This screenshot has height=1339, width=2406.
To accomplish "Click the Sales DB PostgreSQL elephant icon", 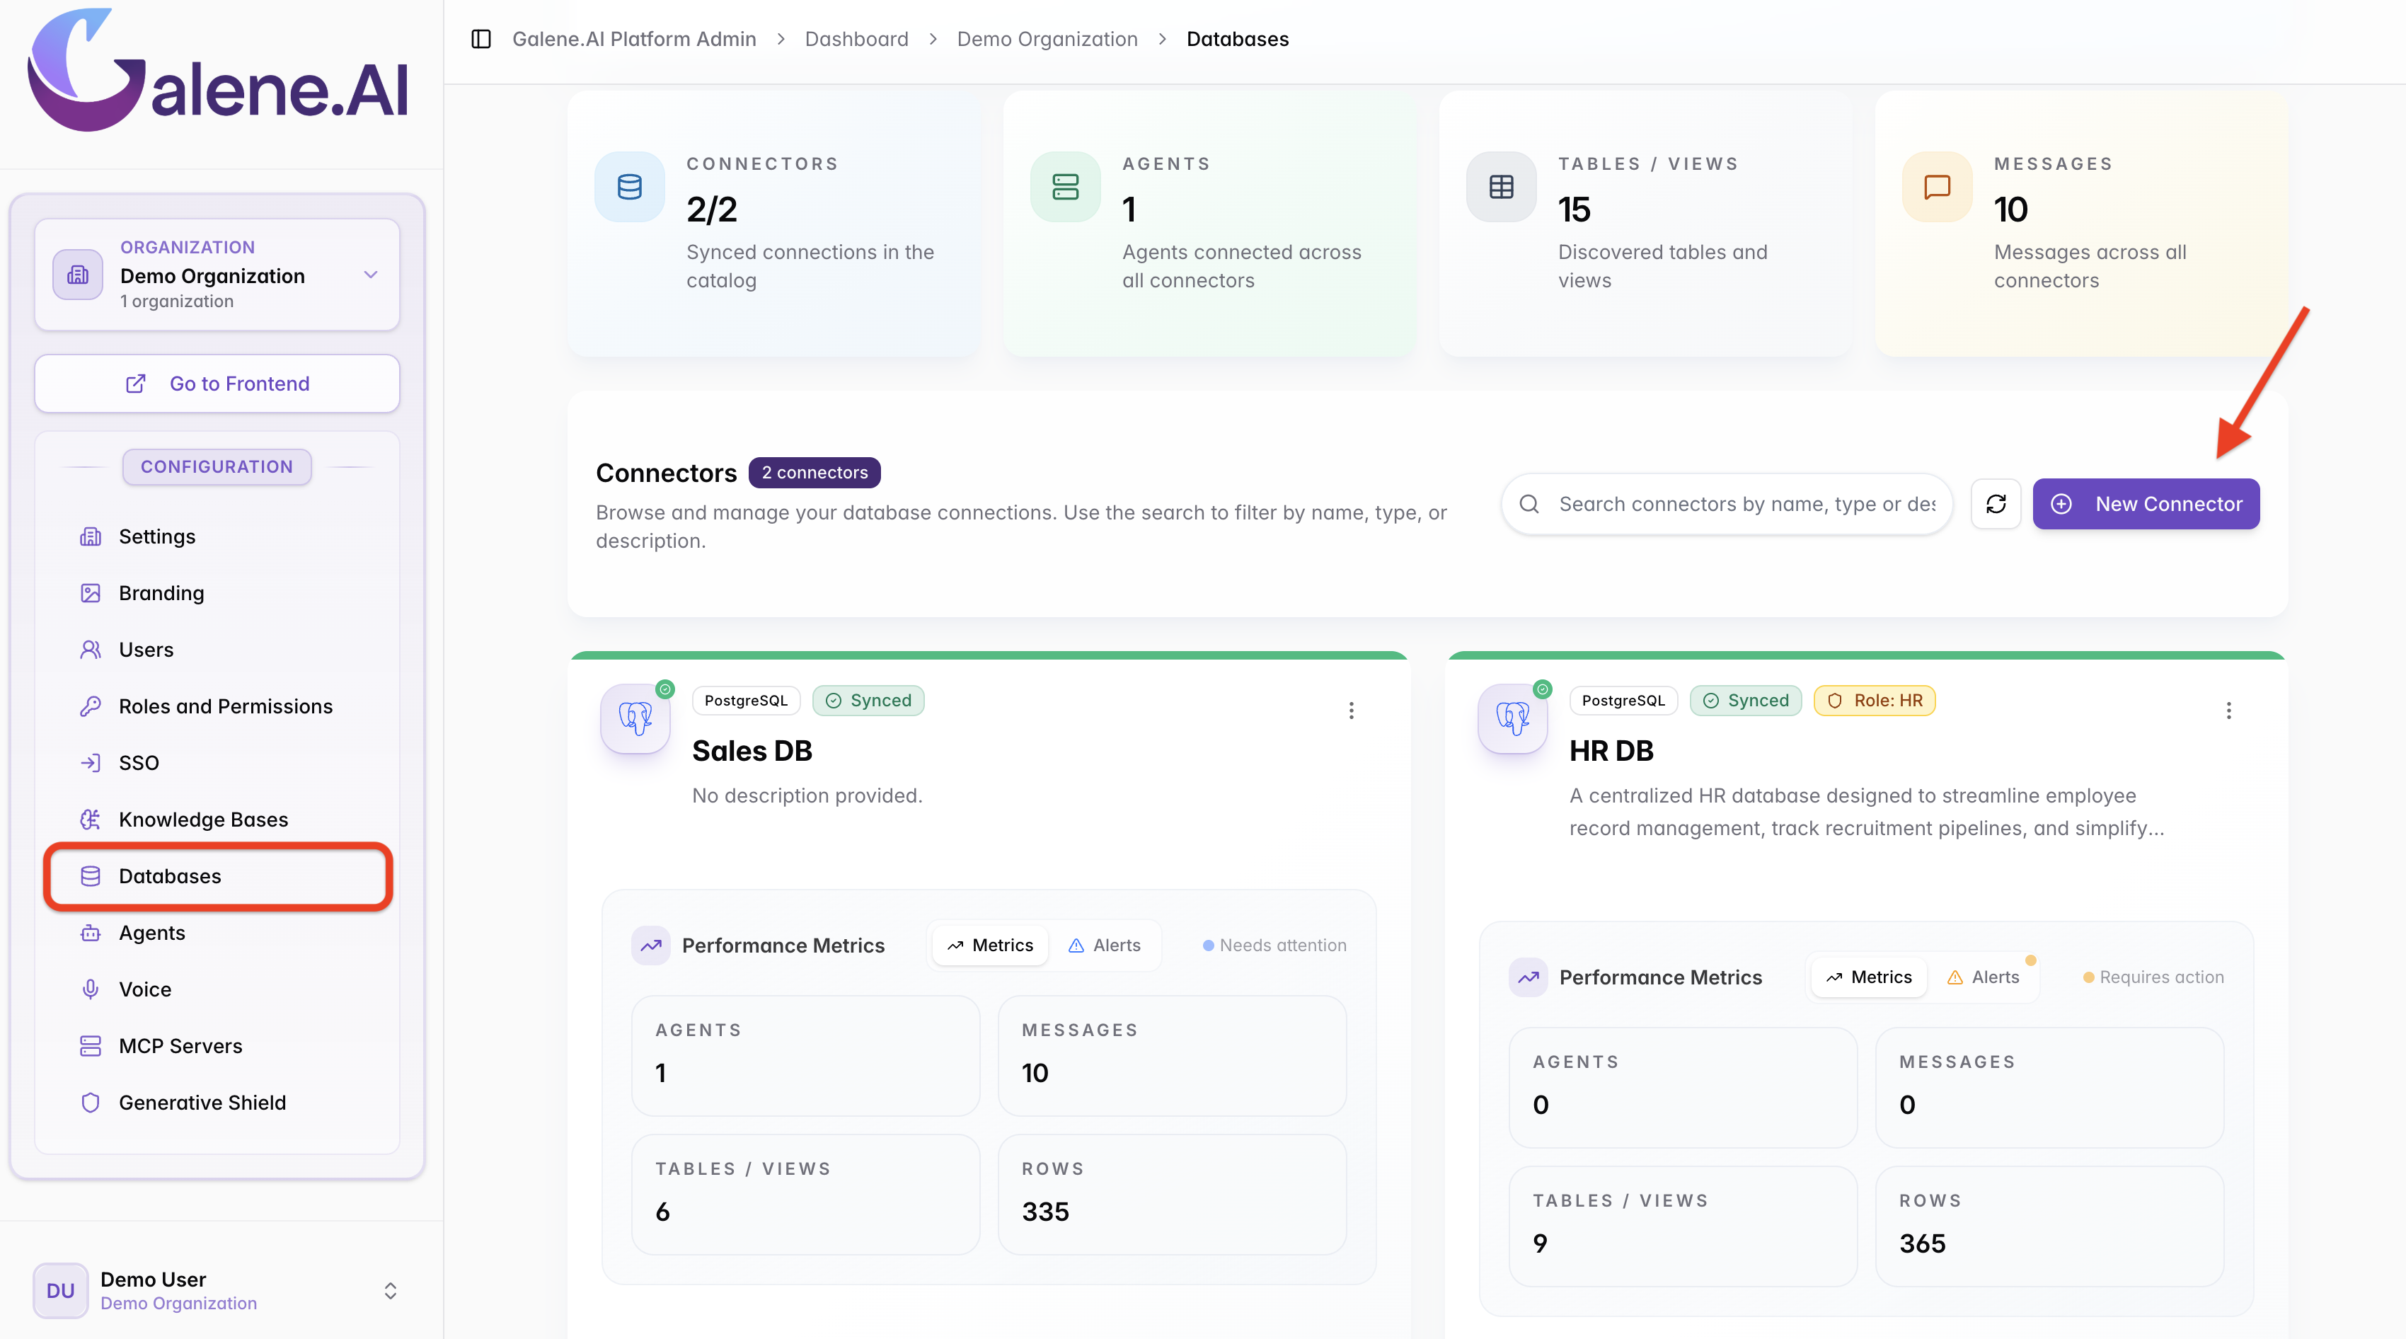I will tap(635, 718).
